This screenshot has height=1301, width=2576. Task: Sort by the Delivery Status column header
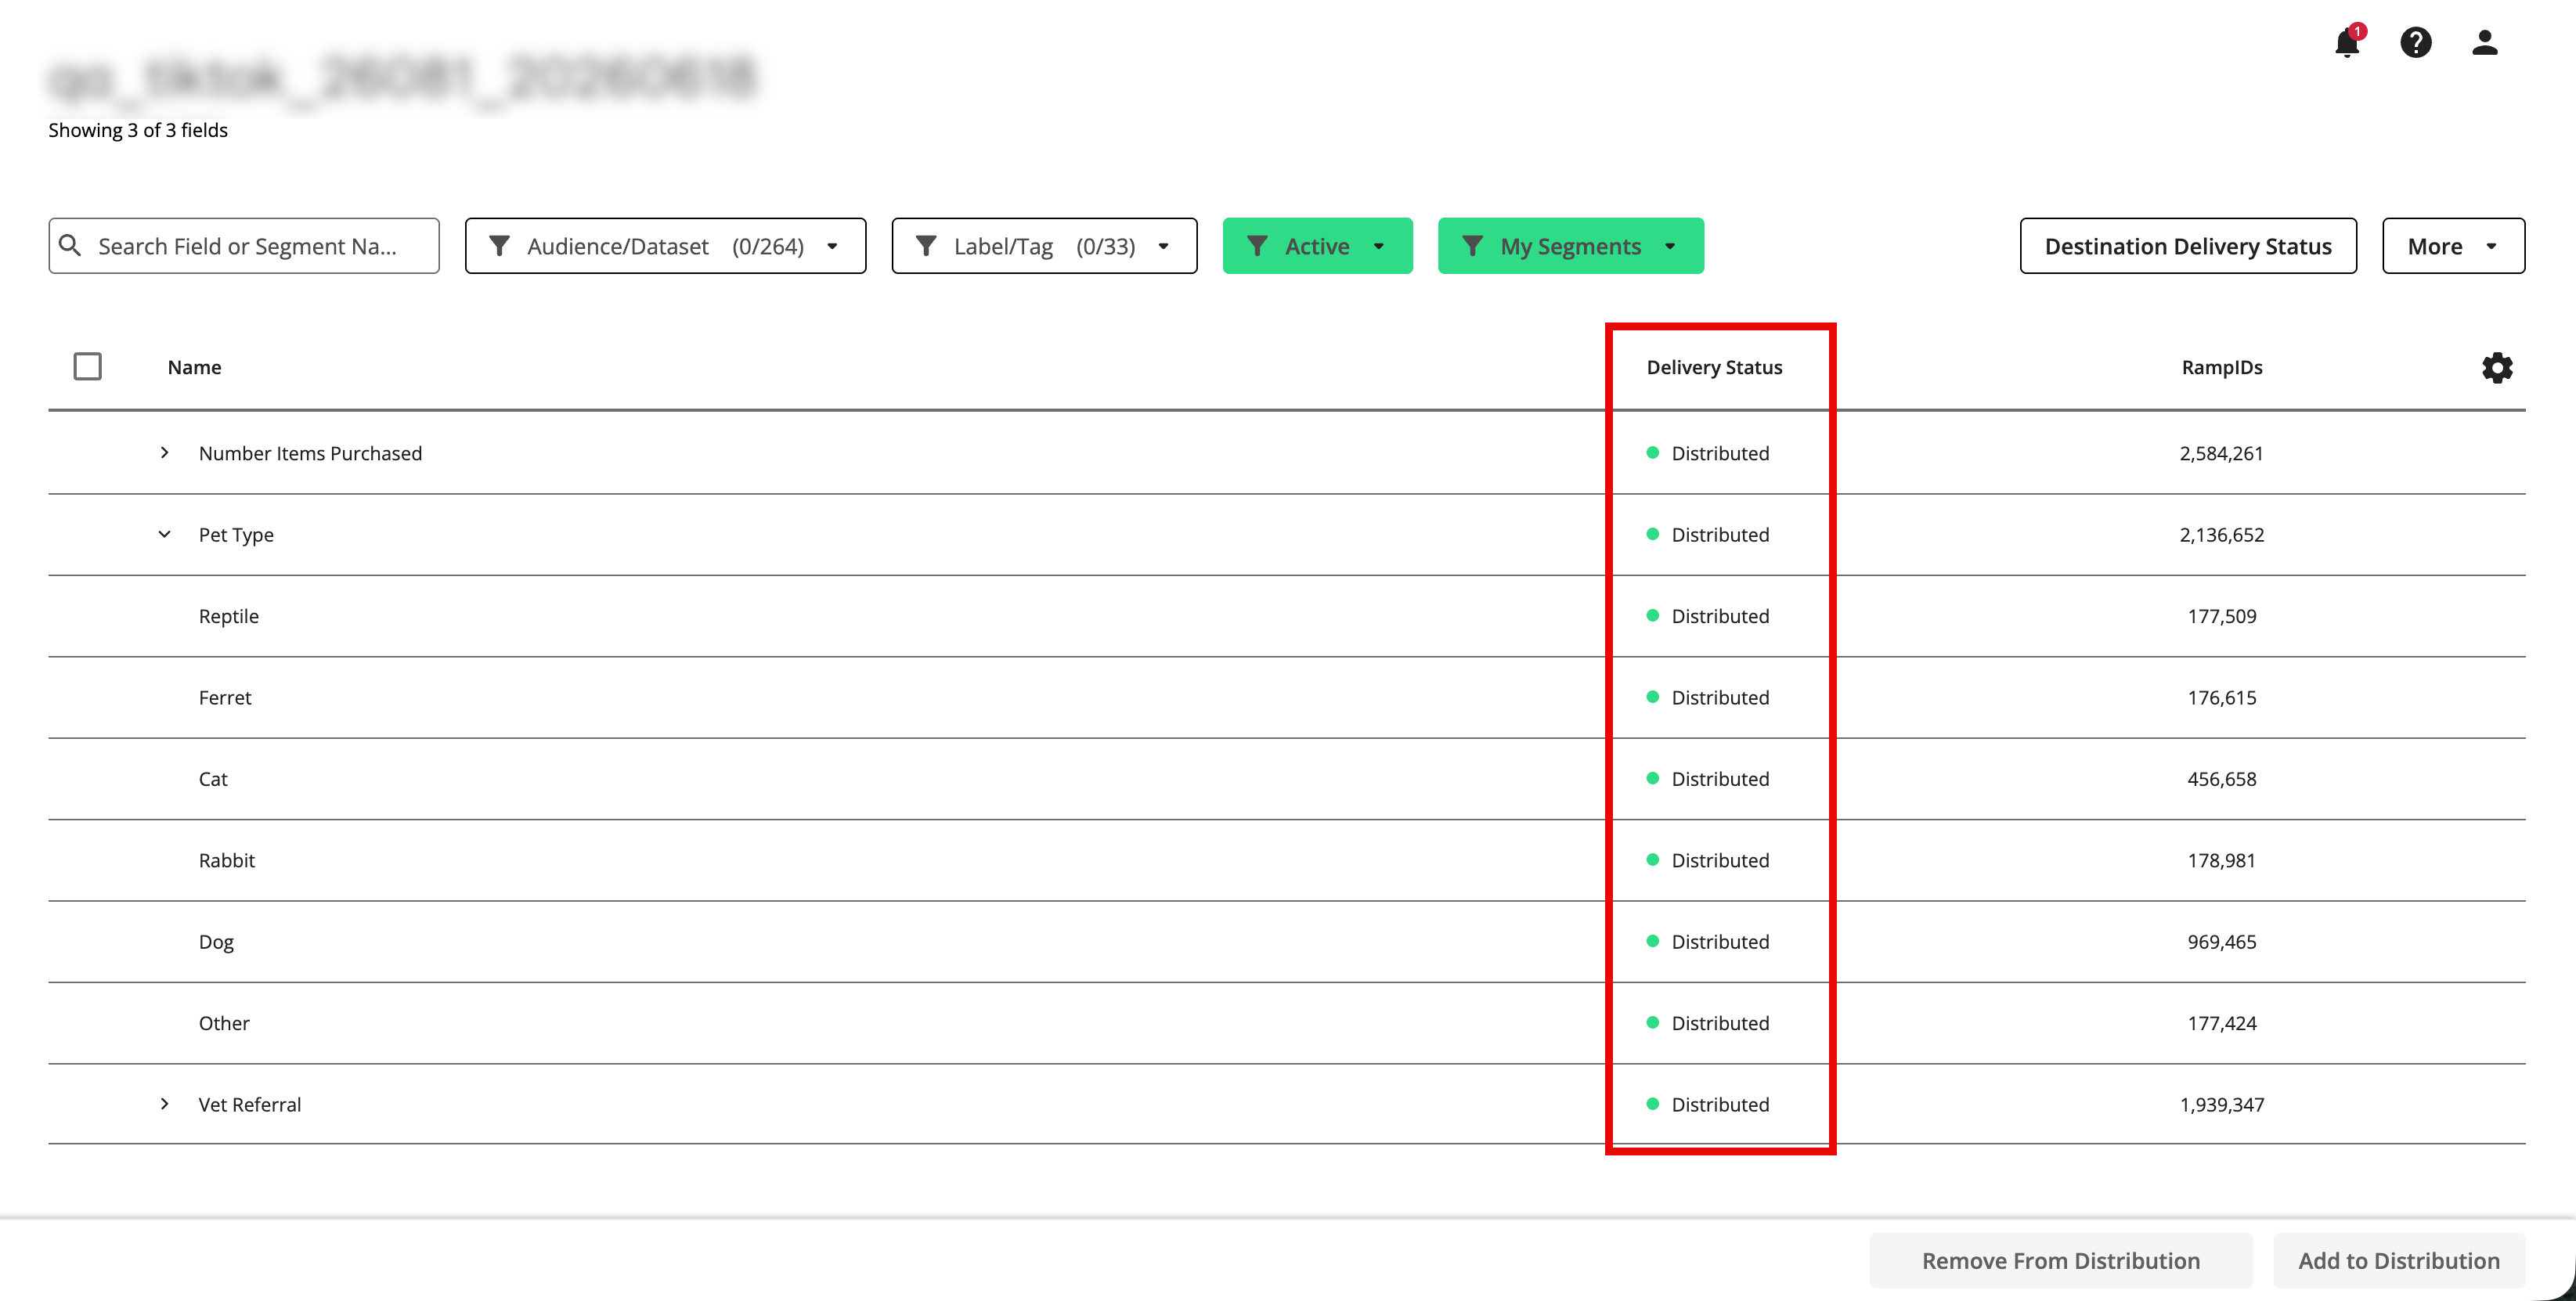[1714, 367]
